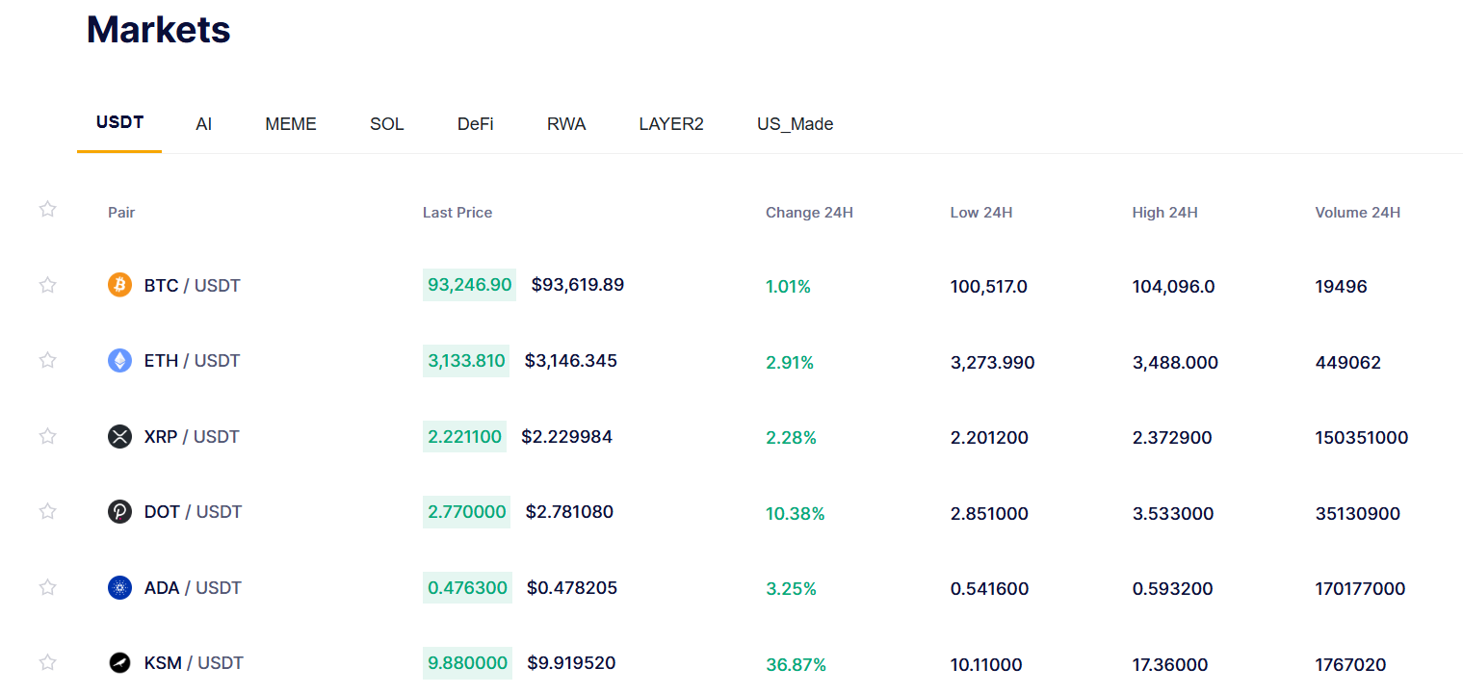Go to the US_Made tab
This screenshot has width=1463, height=694.
click(795, 124)
